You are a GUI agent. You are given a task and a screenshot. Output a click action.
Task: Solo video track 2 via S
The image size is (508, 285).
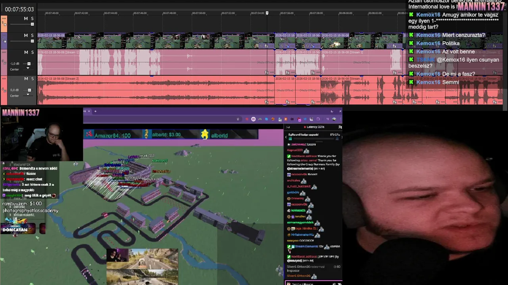[x=32, y=36]
